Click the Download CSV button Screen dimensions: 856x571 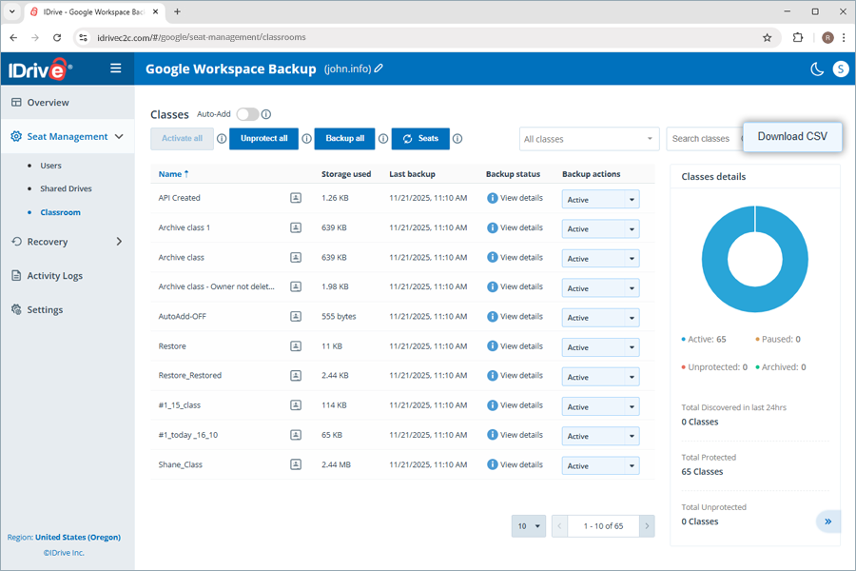tap(792, 136)
